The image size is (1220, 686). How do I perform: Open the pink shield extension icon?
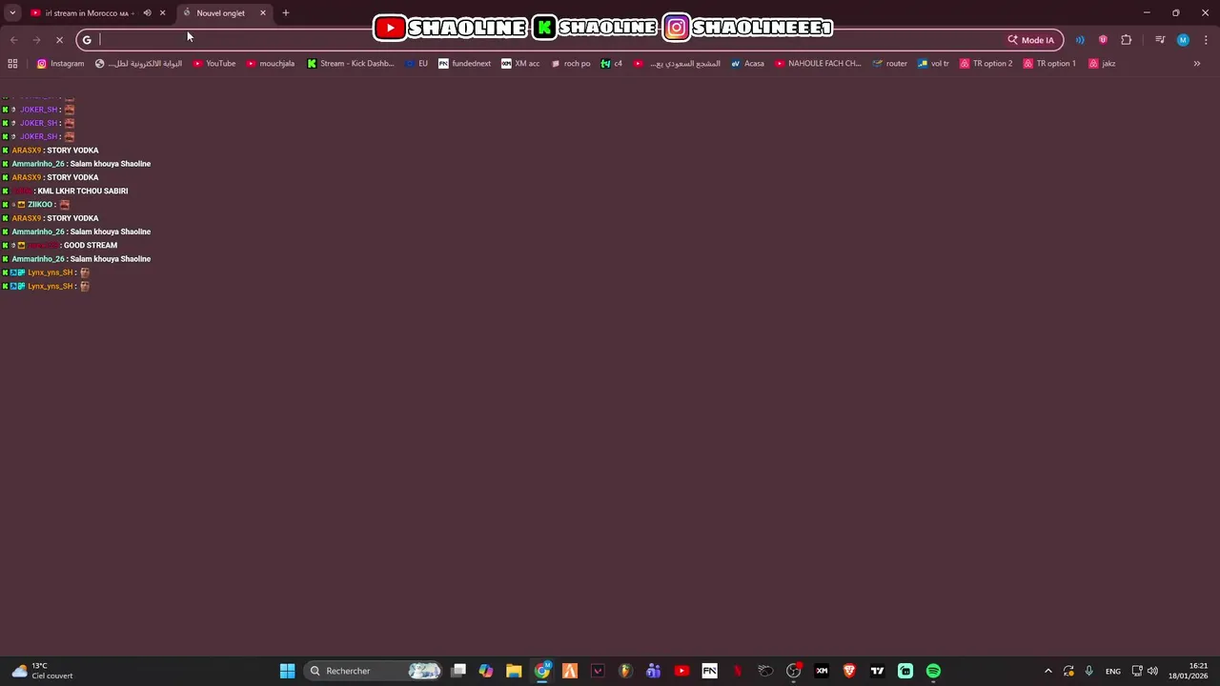tap(1103, 40)
